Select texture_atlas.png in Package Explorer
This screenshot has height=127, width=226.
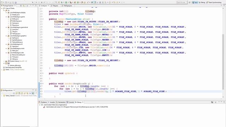pyautogui.click(x=15, y=65)
